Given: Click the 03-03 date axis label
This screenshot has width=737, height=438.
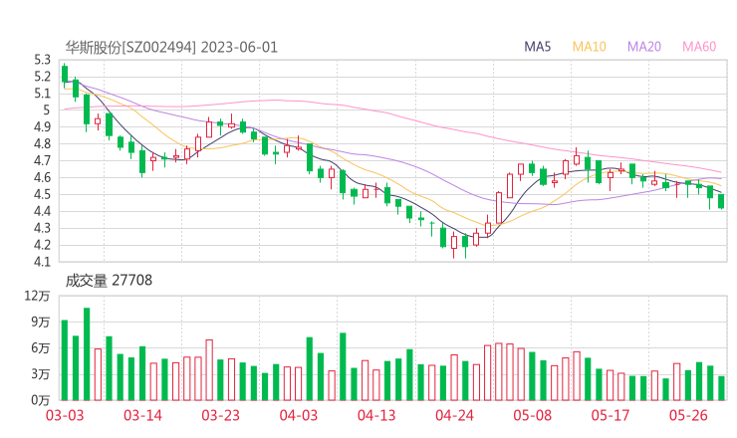Looking at the screenshot, I should [65, 415].
